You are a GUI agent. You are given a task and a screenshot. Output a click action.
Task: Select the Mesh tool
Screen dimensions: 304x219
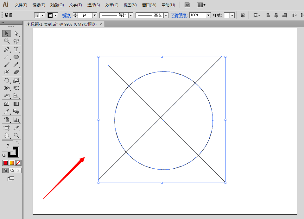7,104
